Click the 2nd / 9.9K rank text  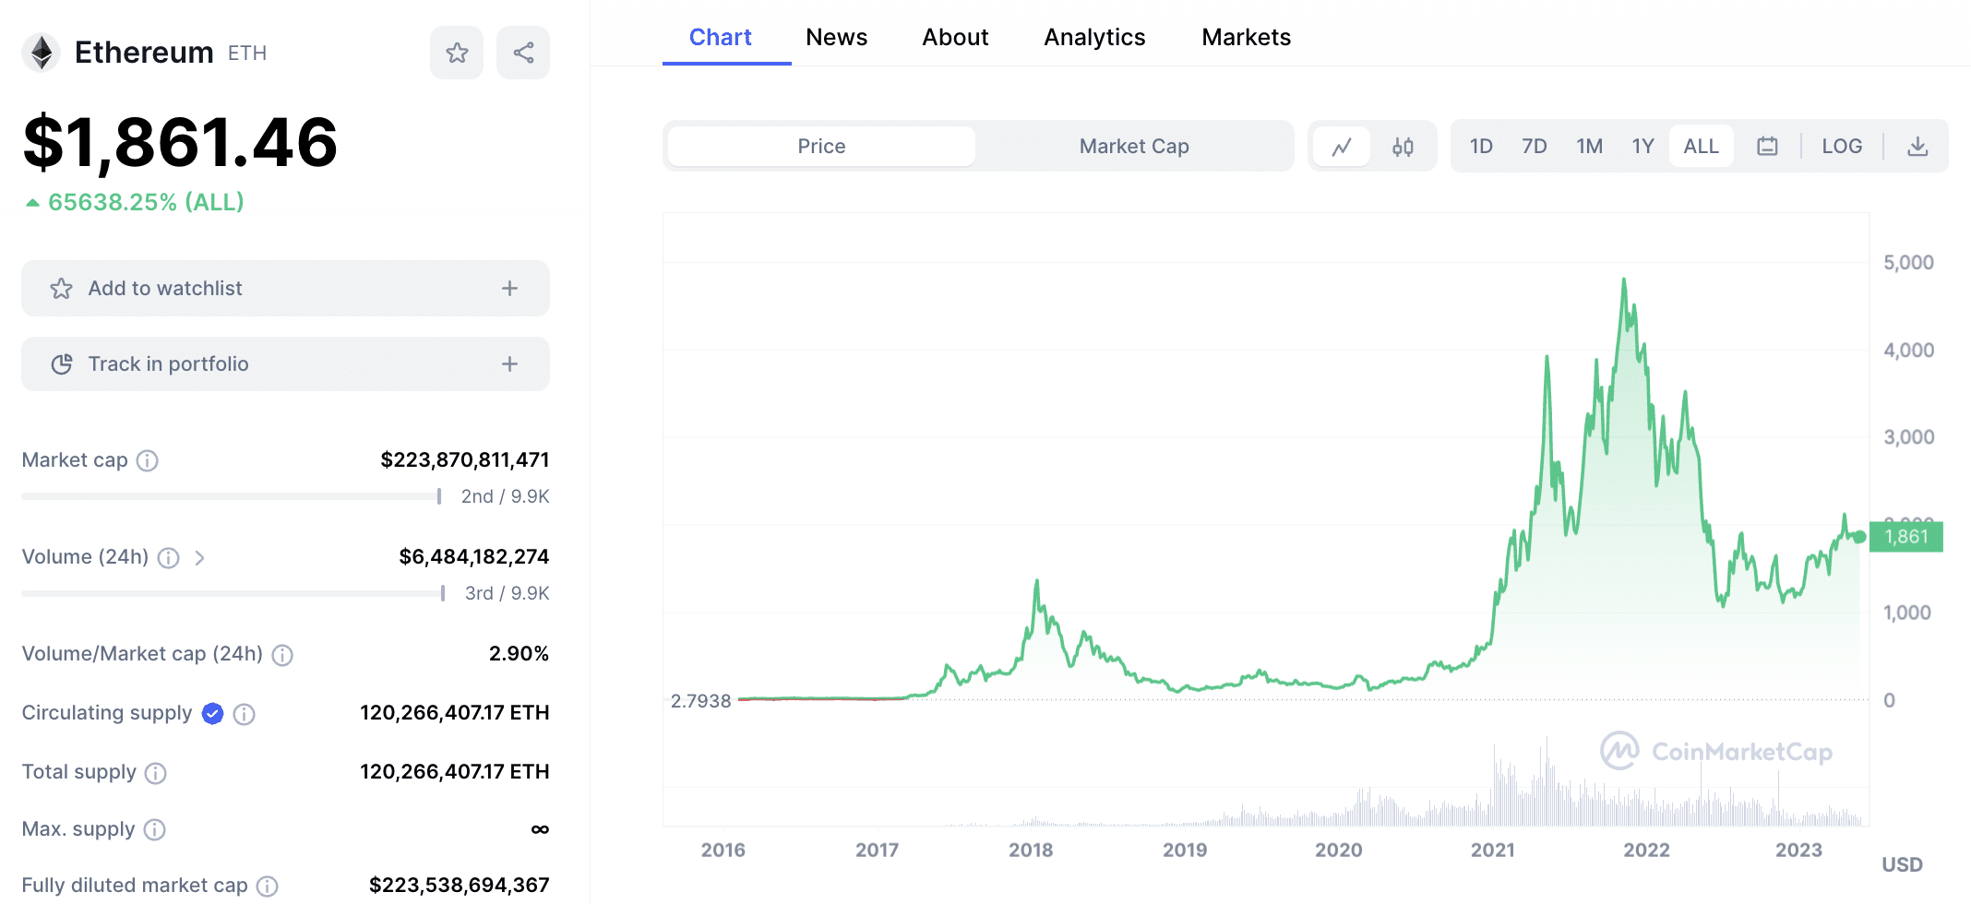click(505, 496)
